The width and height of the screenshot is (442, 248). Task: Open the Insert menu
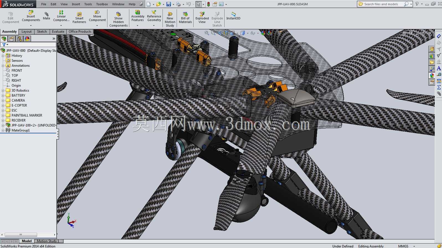pyautogui.click(x=76, y=4)
